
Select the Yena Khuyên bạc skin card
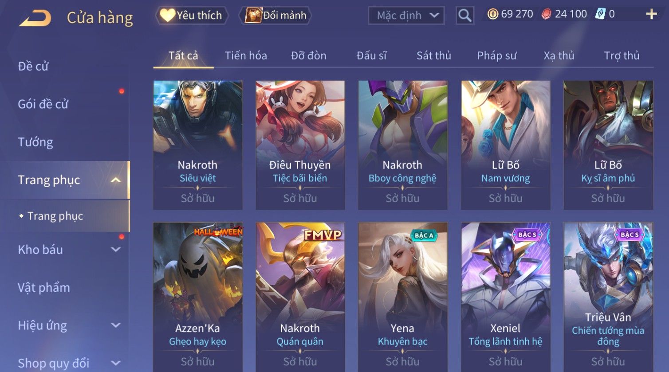click(x=402, y=297)
